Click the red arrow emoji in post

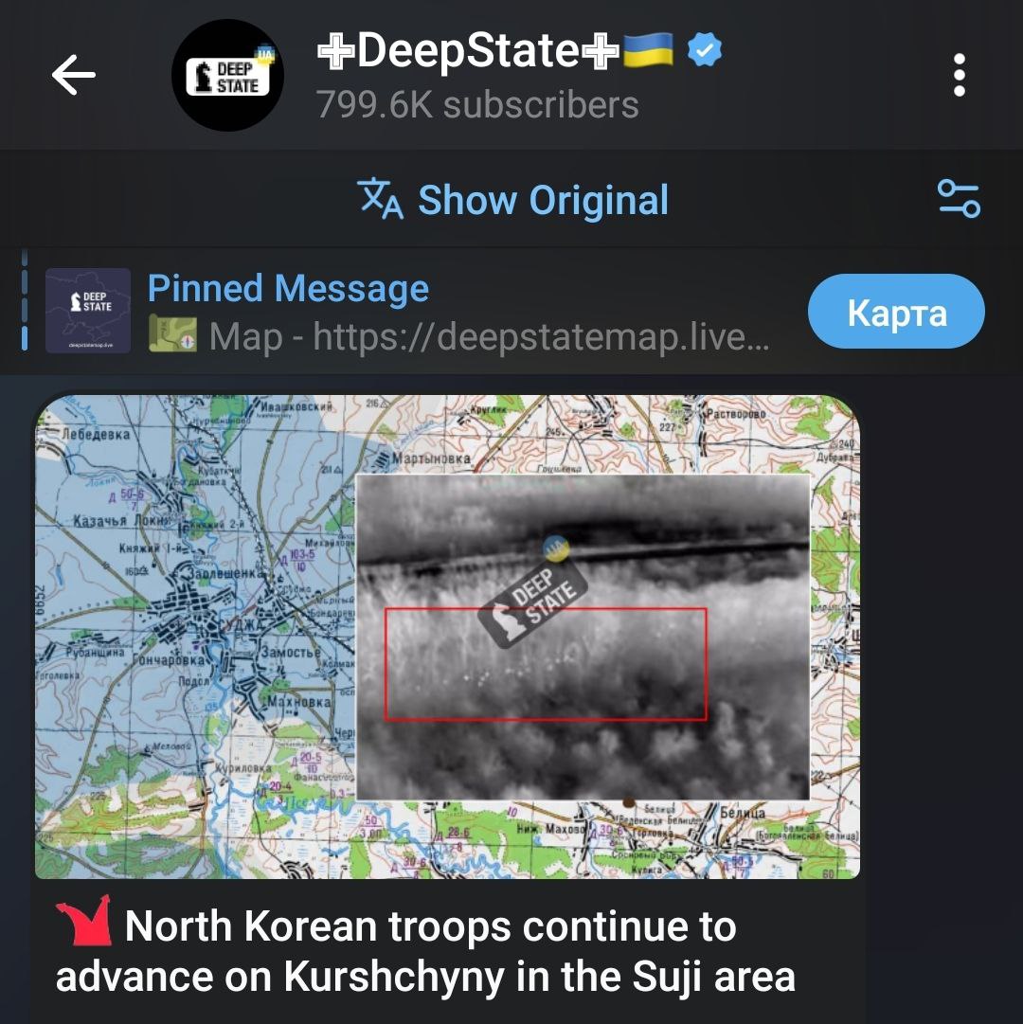(x=84, y=922)
